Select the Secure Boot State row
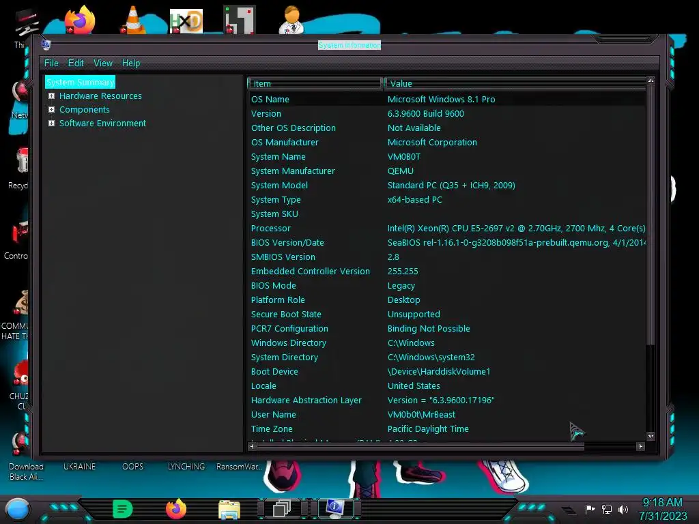Image resolution: width=699 pixels, height=524 pixels. click(446, 314)
